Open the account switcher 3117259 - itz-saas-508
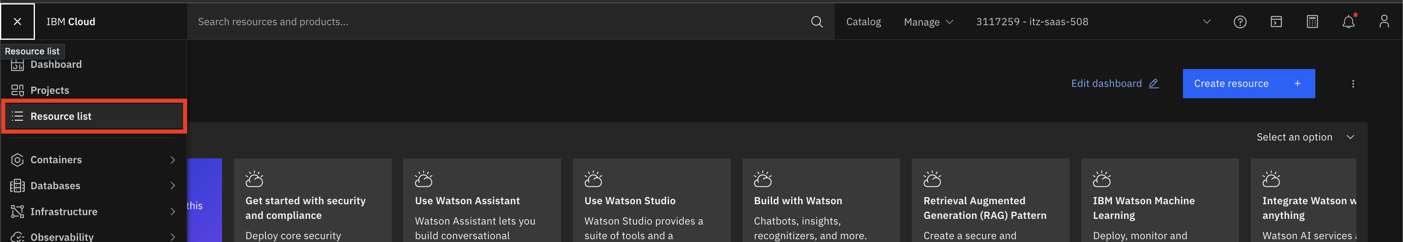 [x=1094, y=22]
